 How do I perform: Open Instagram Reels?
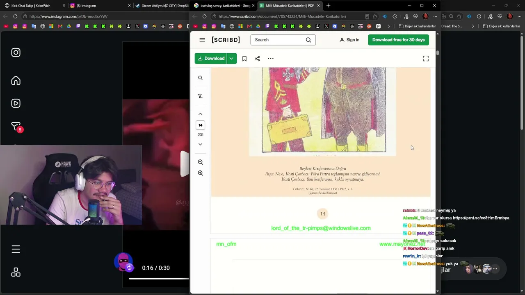[x=16, y=103]
